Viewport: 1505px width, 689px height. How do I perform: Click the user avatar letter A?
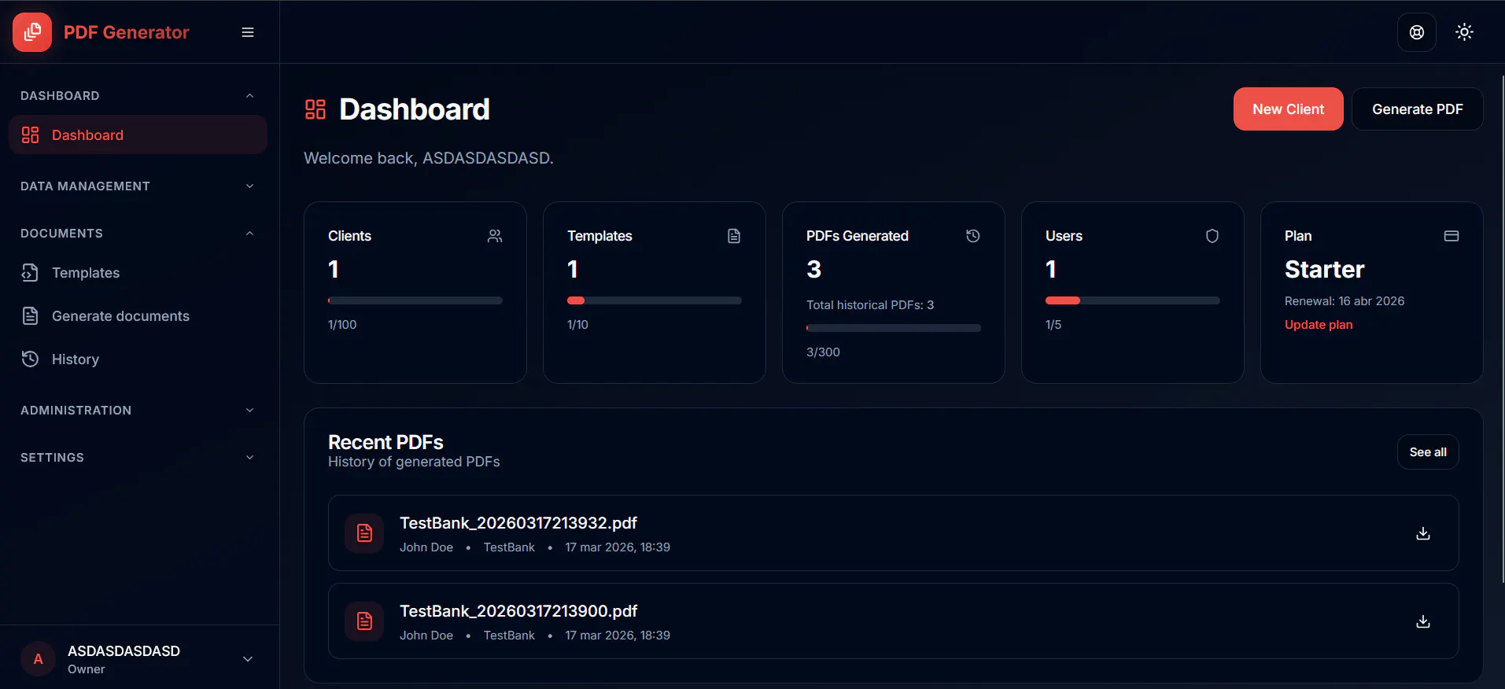[x=38, y=659]
